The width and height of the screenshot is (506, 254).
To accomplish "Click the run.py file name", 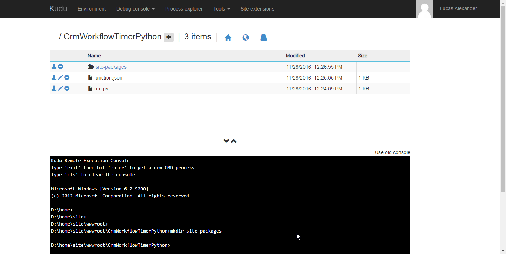I will tap(101, 89).
